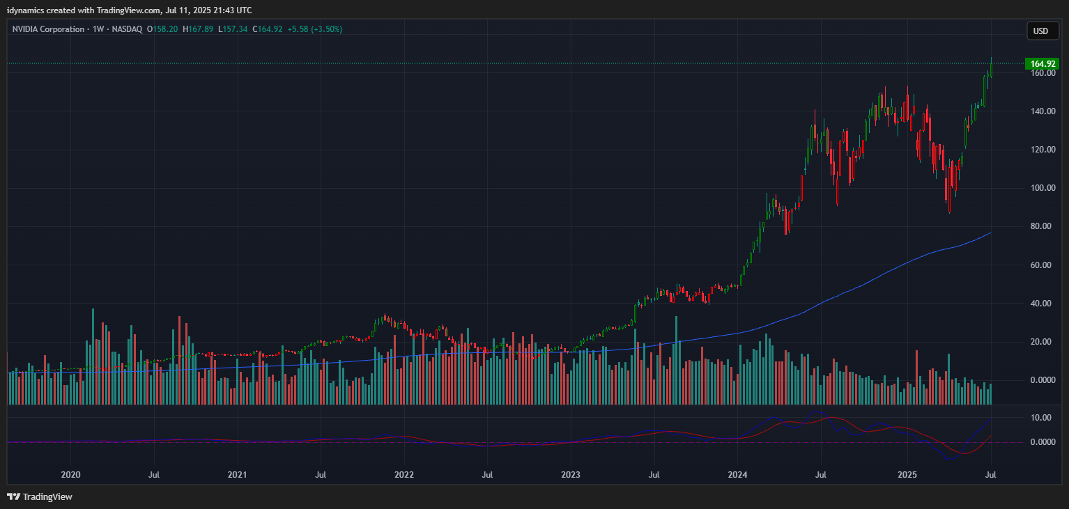Click the TradingView logo icon at bottom

point(14,497)
